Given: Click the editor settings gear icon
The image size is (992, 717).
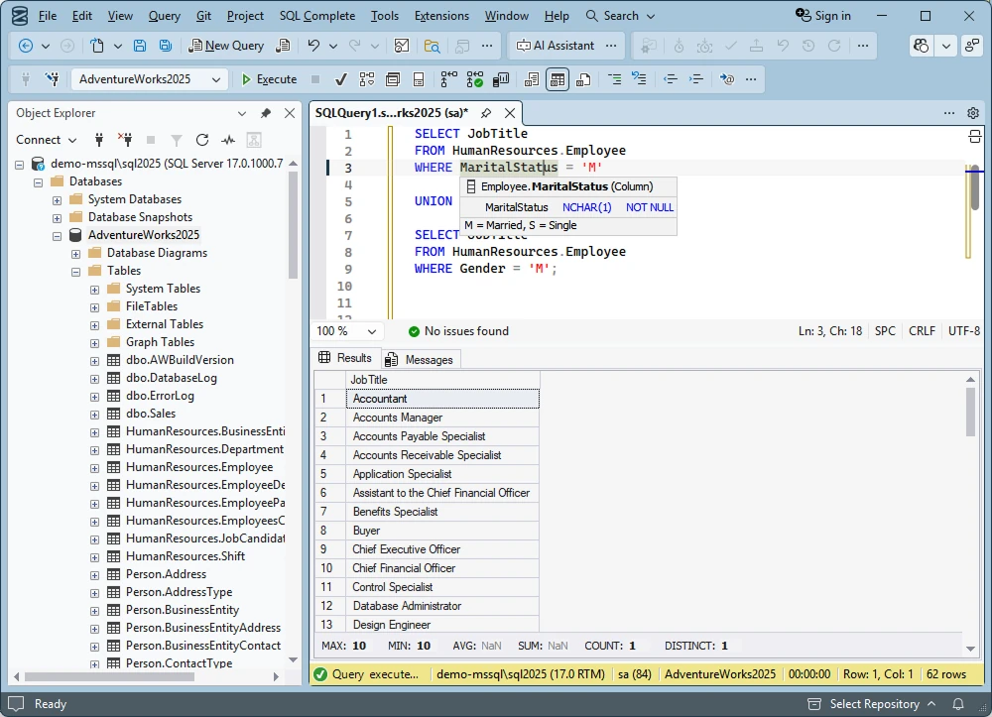Looking at the screenshot, I should (973, 113).
